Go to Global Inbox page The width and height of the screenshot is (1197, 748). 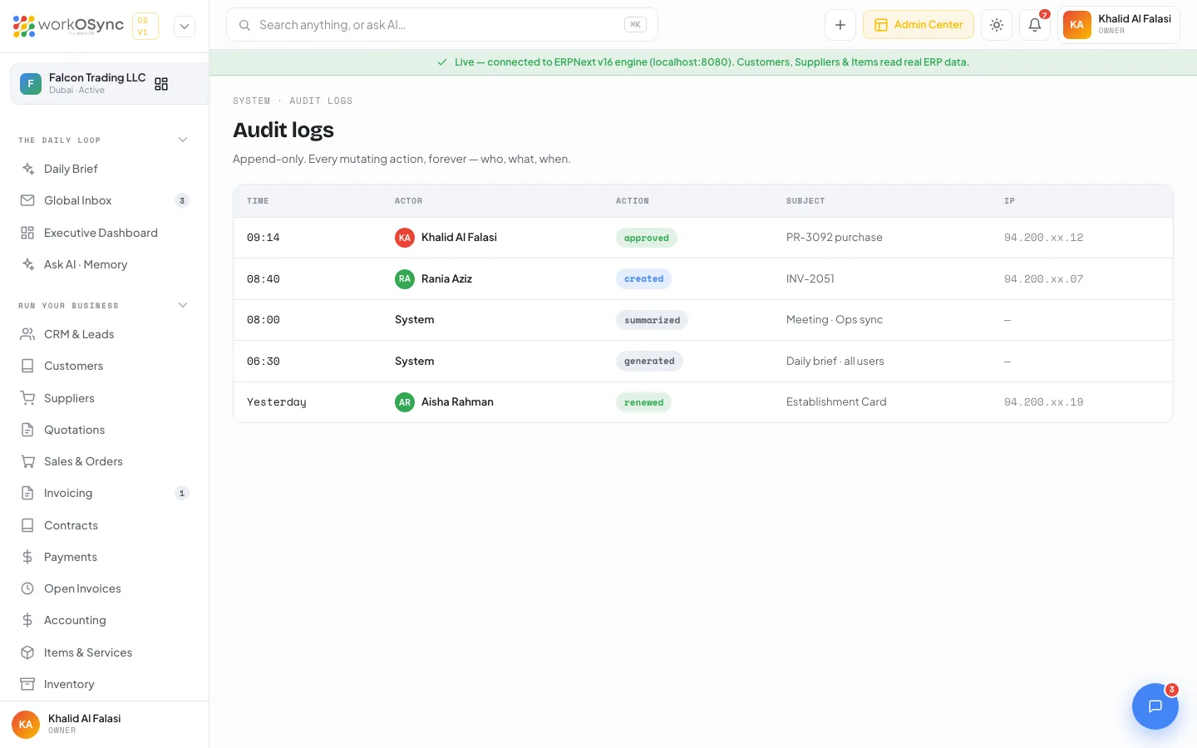[104, 200]
